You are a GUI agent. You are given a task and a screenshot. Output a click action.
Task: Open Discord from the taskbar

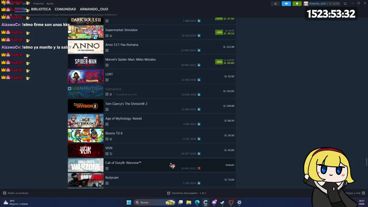214,202
